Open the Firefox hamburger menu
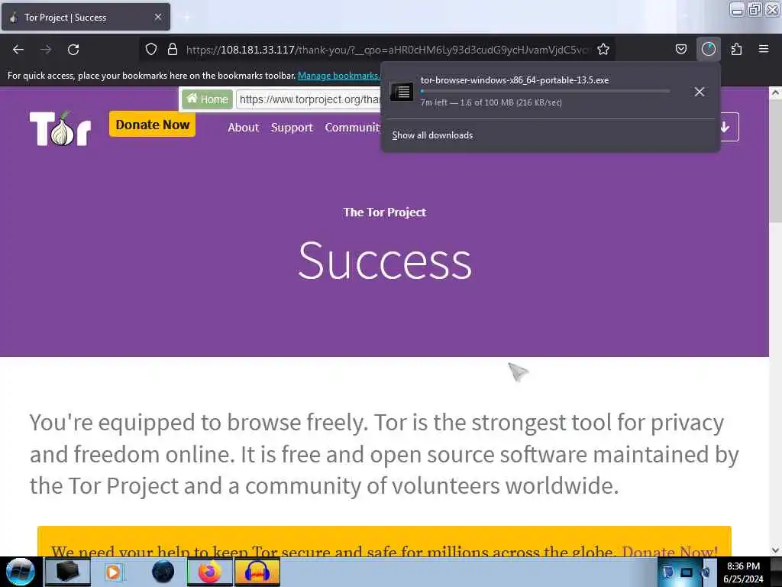 [764, 49]
